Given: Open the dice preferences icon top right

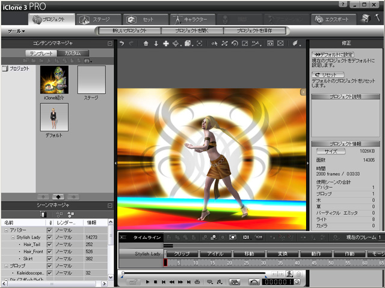Looking at the screenshot, I should [366, 19].
